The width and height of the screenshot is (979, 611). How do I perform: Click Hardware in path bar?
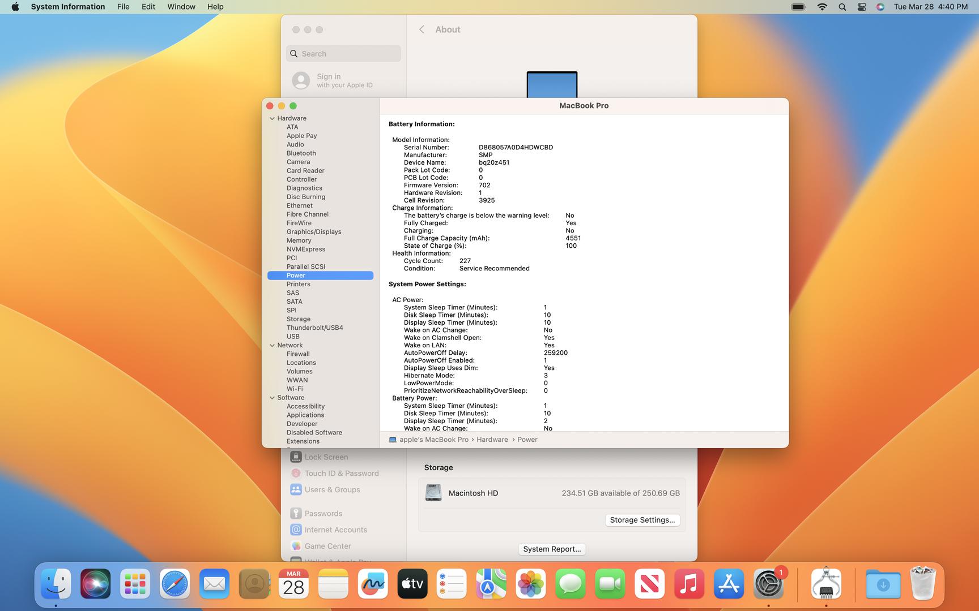point(492,440)
